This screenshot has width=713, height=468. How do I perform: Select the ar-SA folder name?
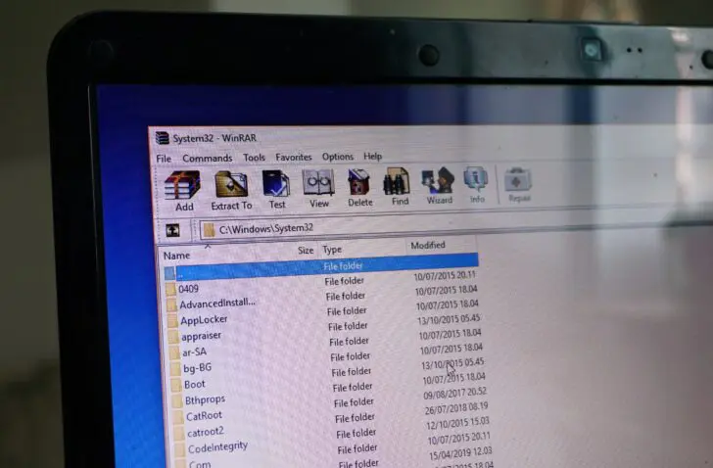(x=194, y=352)
